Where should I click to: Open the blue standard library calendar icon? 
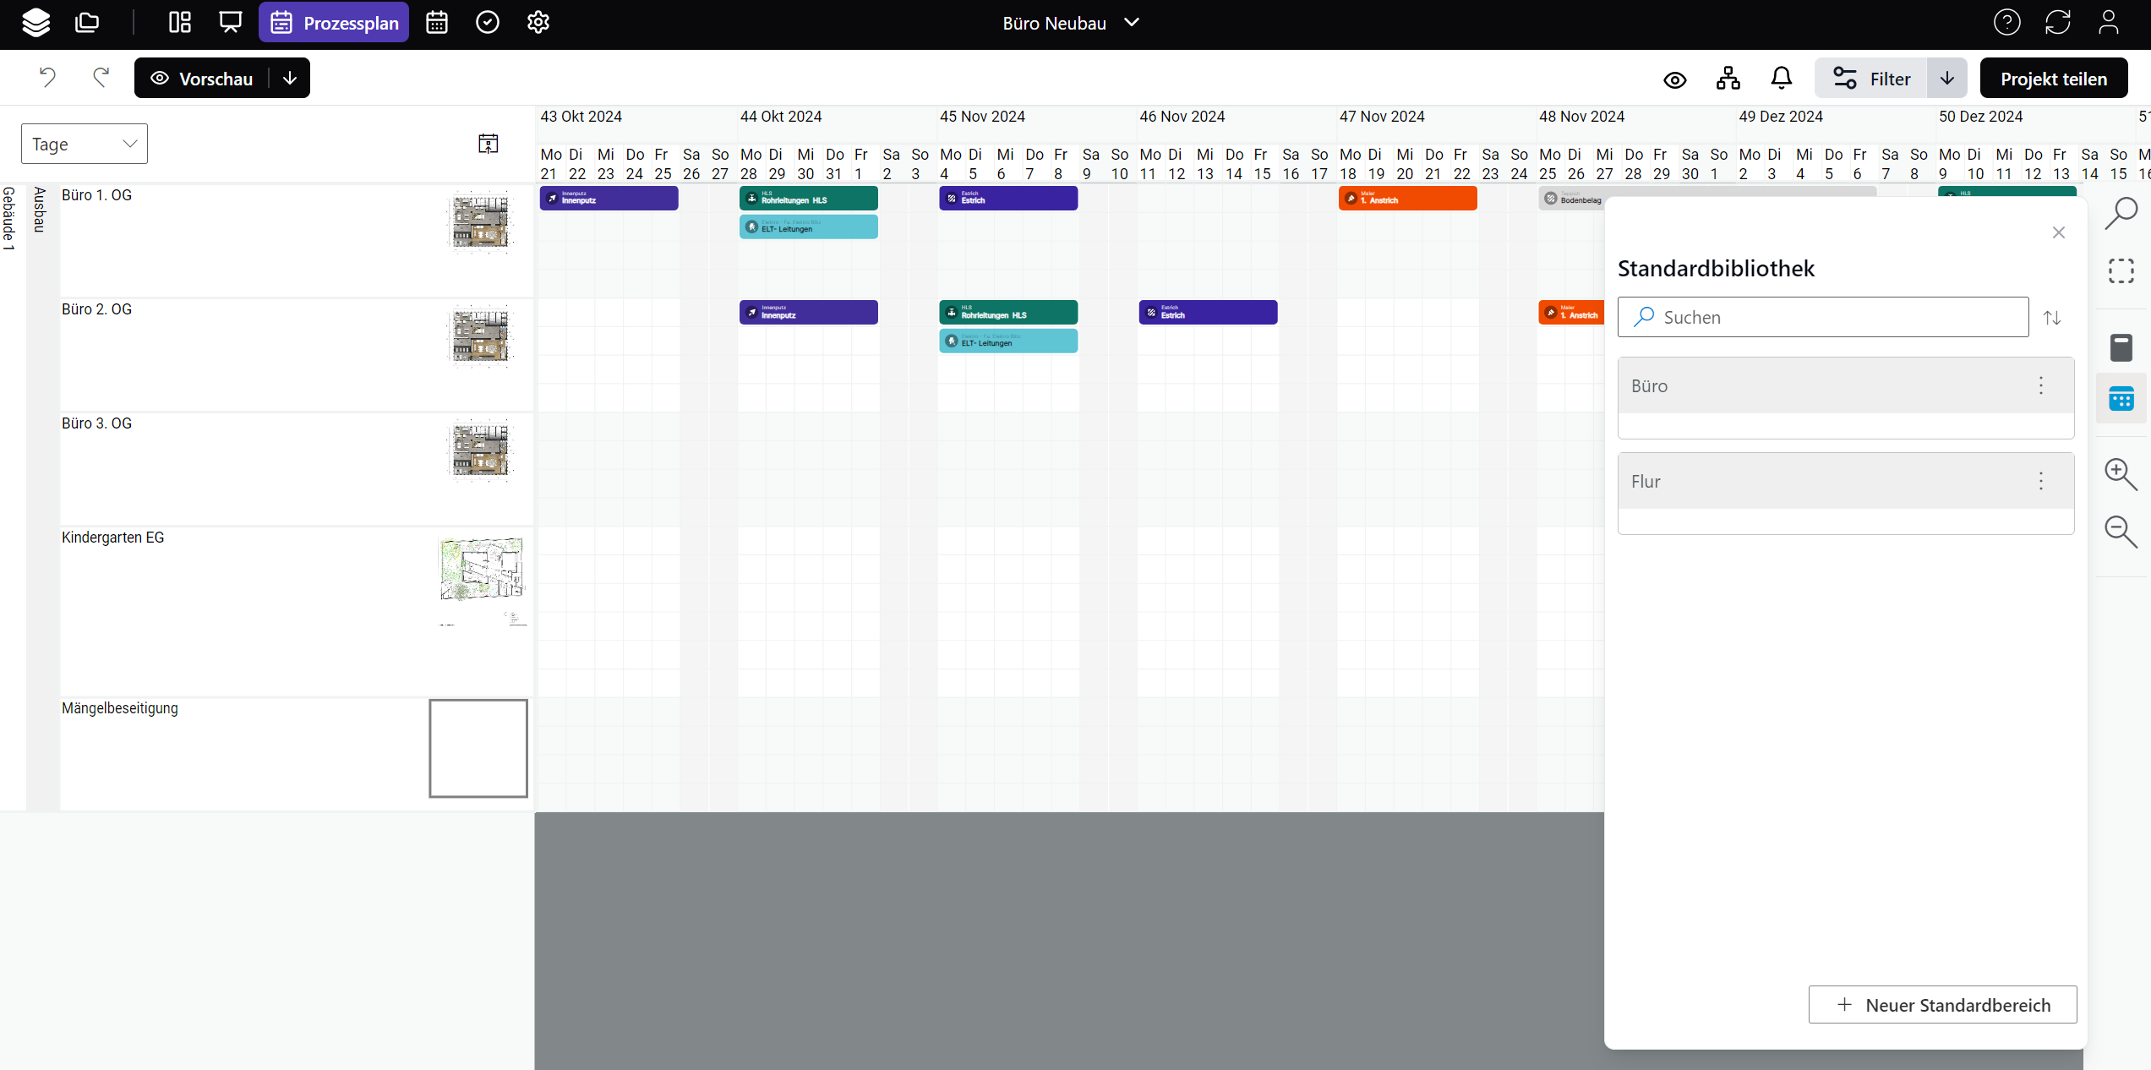tap(2121, 398)
